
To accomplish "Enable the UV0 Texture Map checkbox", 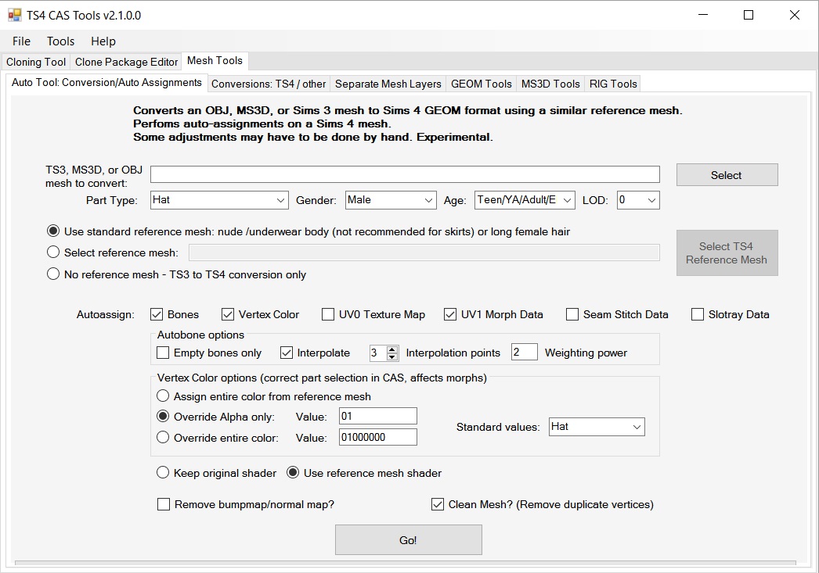I will coord(328,314).
